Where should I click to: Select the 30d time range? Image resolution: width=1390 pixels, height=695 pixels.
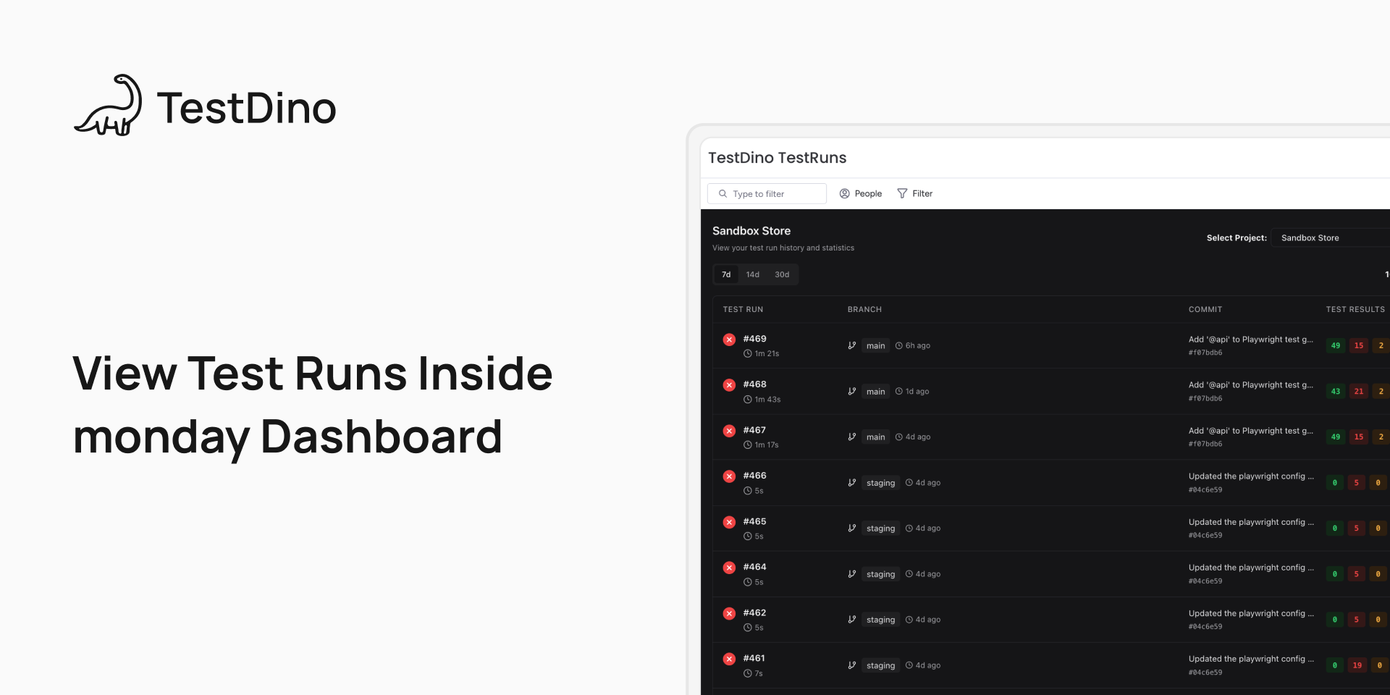coord(782,275)
